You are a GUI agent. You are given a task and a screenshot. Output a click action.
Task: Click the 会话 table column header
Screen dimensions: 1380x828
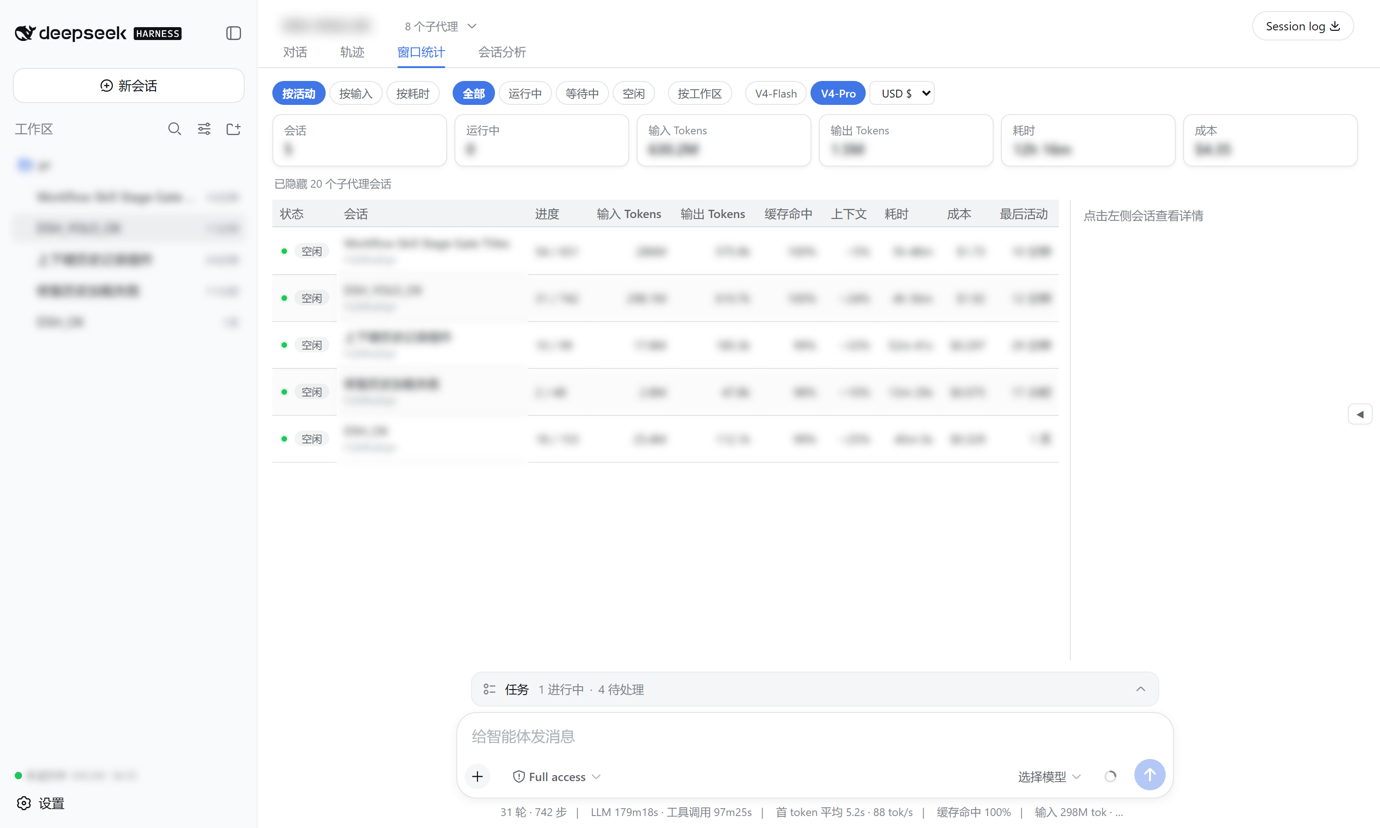pos(355,214)
